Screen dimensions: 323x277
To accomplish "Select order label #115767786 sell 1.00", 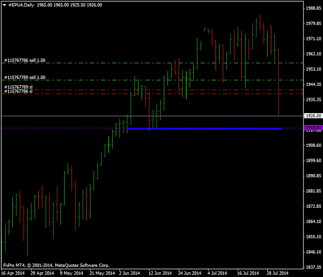I will pos(25,60).
